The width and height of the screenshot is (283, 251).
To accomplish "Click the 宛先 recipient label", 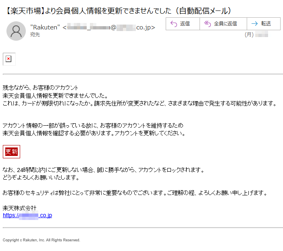I will tap(35, 35).
